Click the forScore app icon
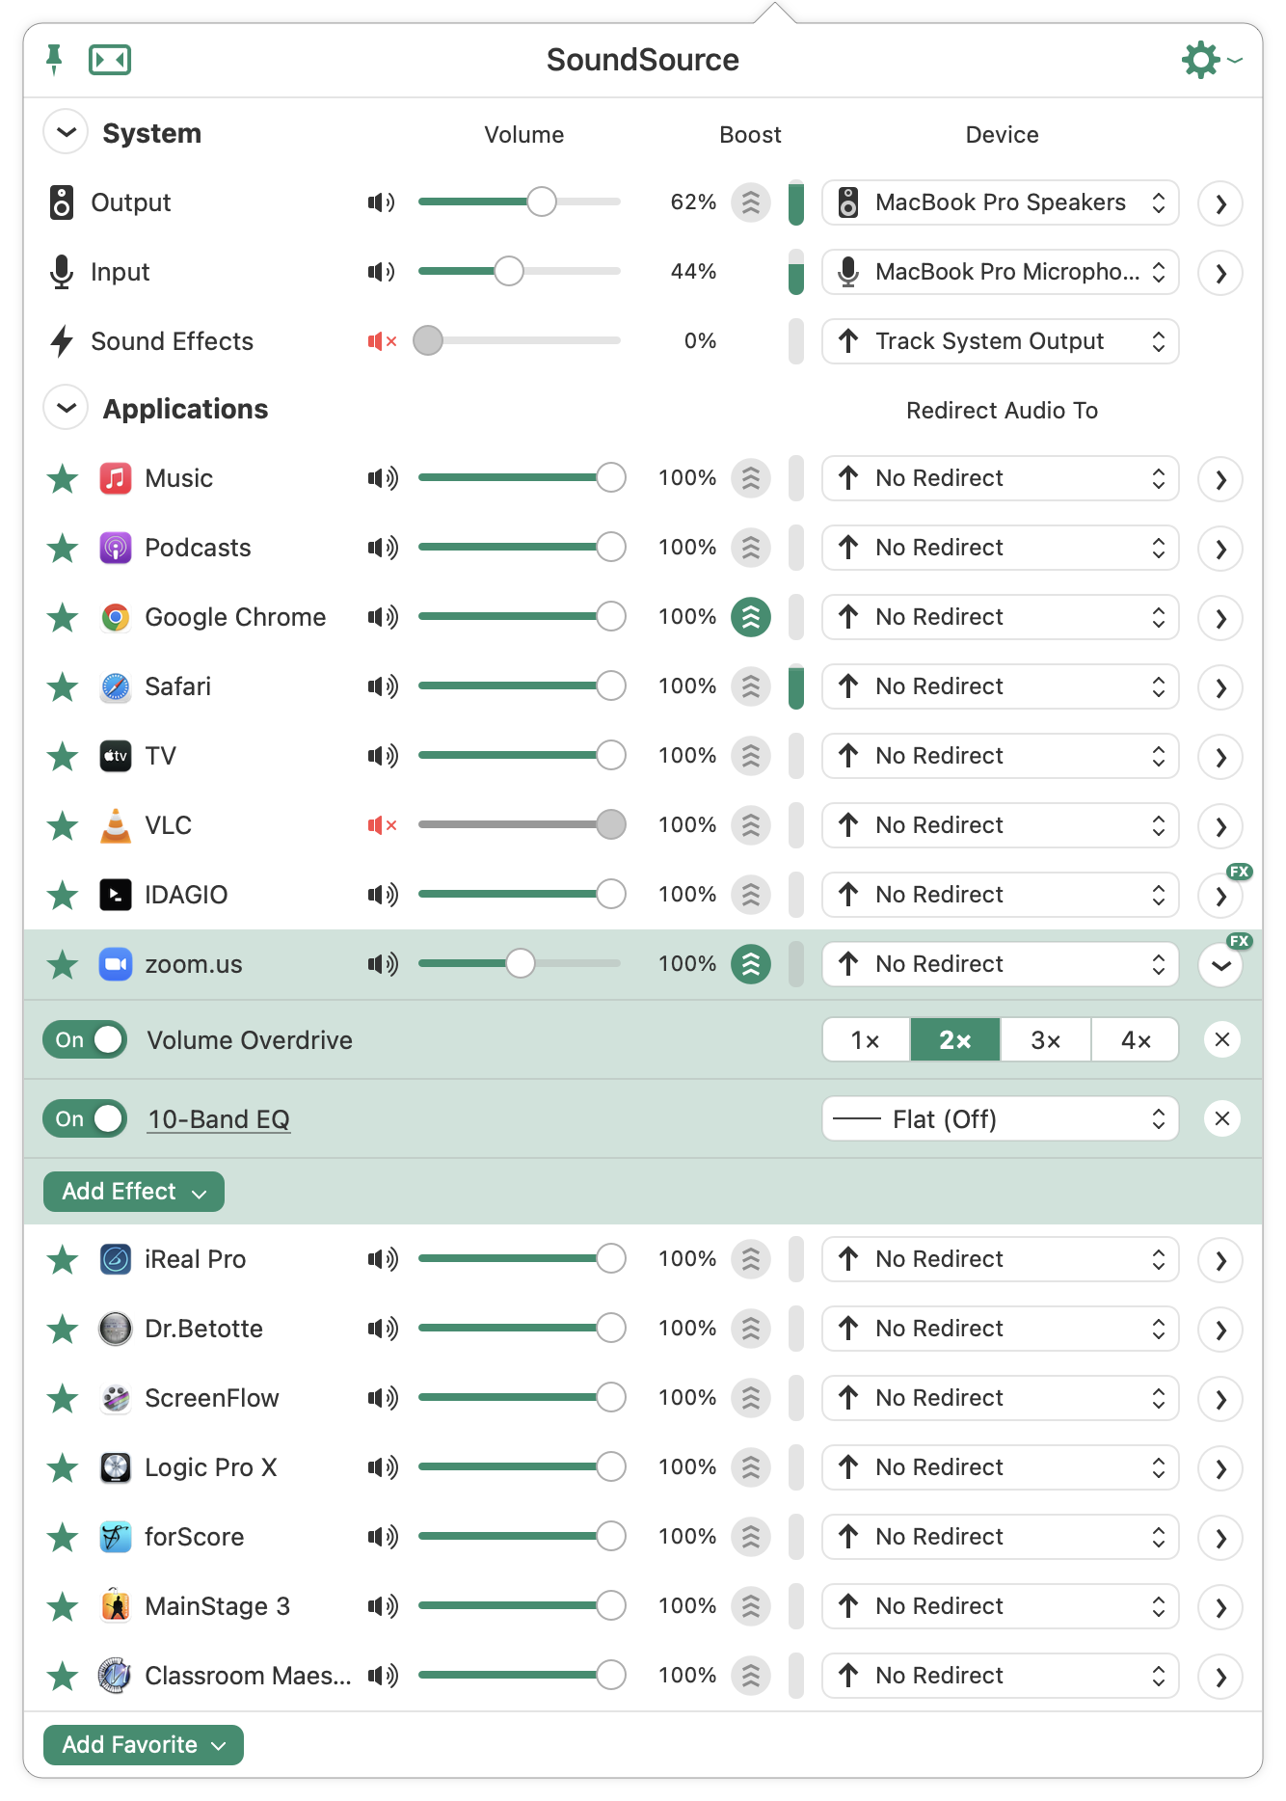Screen dimensions: 1286x1801 point(116,1537)
